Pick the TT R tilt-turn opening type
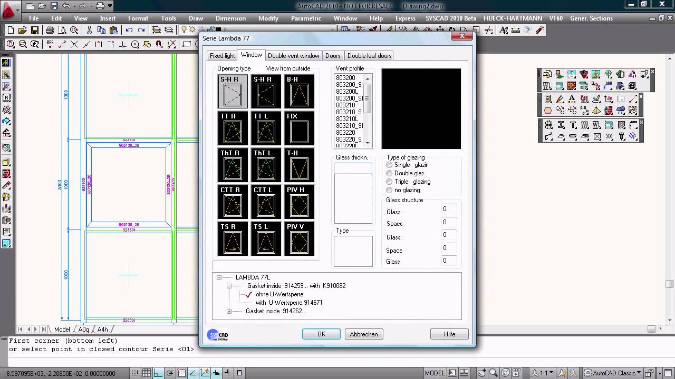Image resolution: width=675 pixels, height=379 pixels. tap(233, 128)
